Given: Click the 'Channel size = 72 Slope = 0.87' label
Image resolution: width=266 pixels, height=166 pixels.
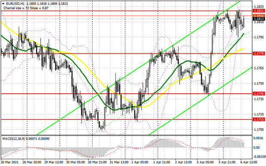Looking at the screenshot, I should coord(26,8).
